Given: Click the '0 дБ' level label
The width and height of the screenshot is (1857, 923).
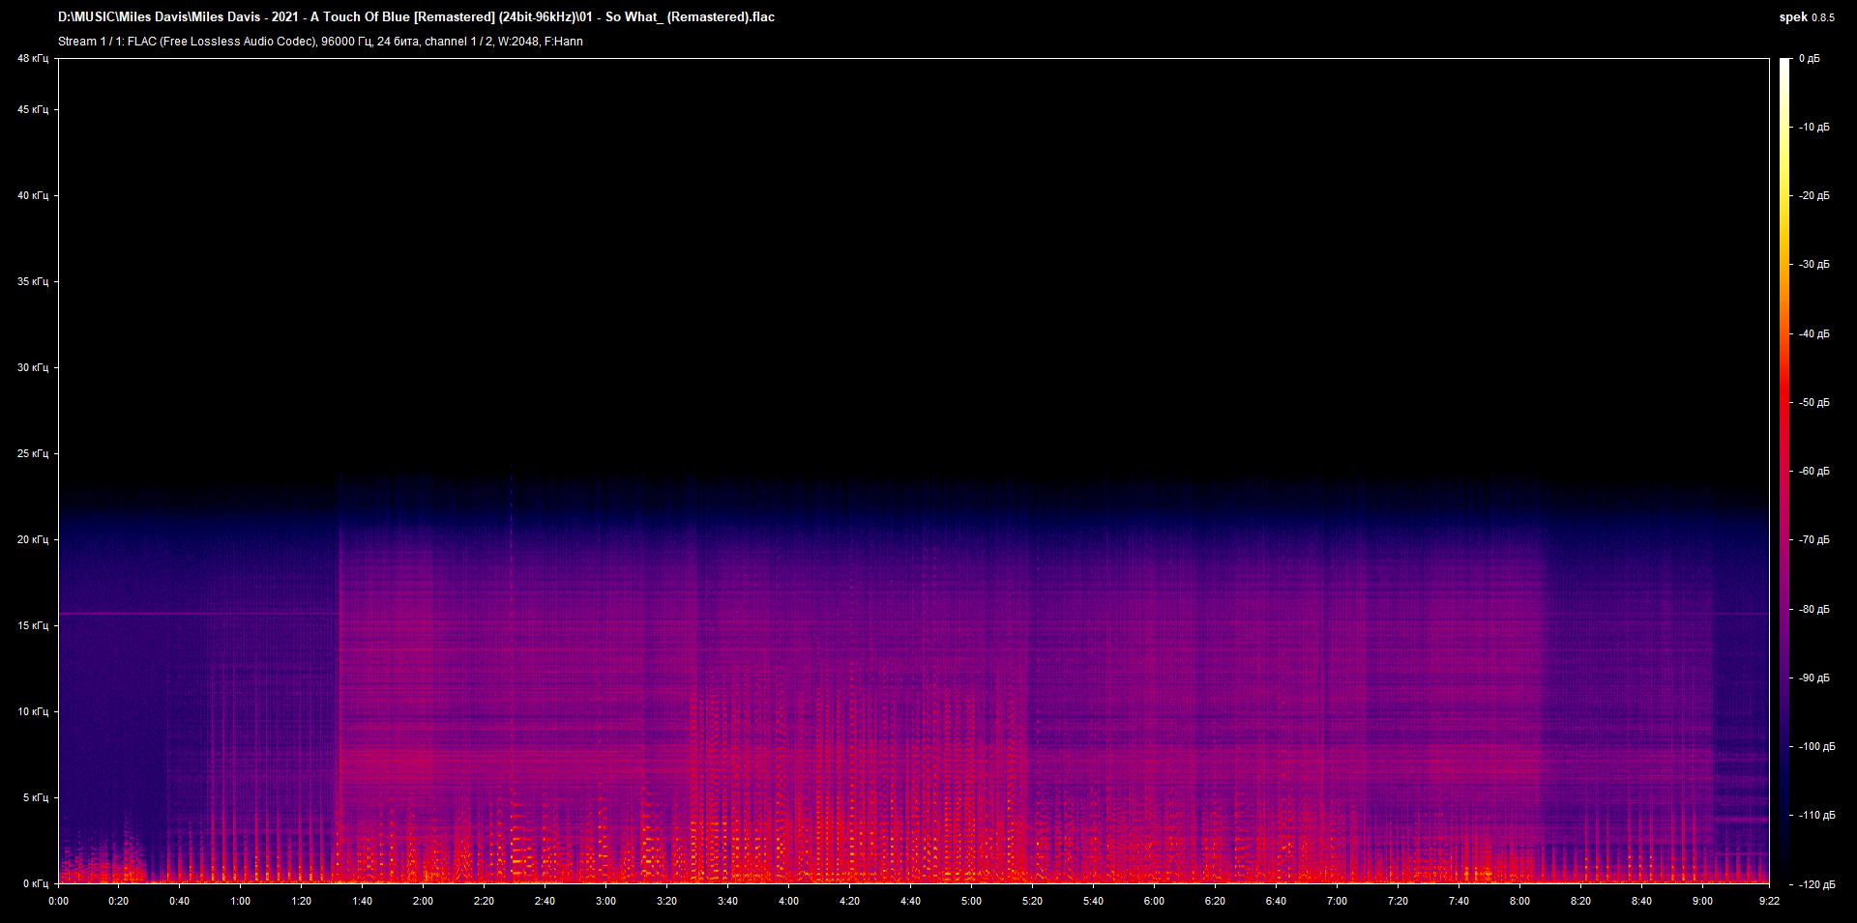Looking at the screenshot, I should tap(1810, 59).
